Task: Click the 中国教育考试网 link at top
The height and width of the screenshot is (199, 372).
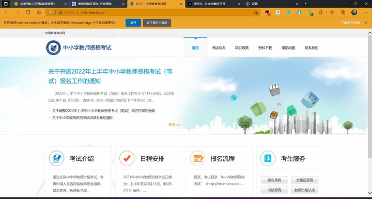Action: pyautogui.click(x=55, y=33)
